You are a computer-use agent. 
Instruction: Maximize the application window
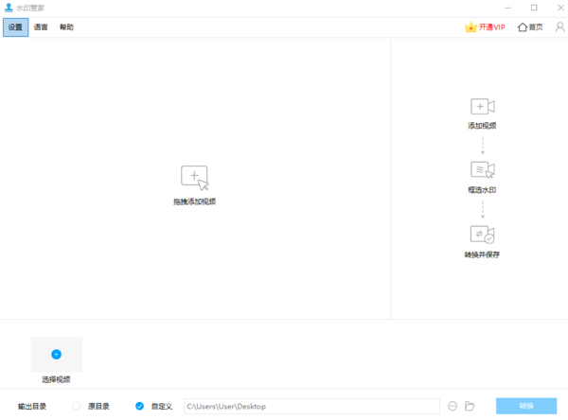tap(534, 8)
